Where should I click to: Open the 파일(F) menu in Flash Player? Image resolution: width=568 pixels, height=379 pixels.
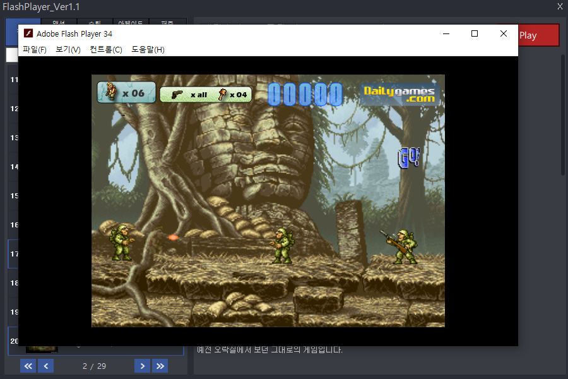tap(35, 49)
